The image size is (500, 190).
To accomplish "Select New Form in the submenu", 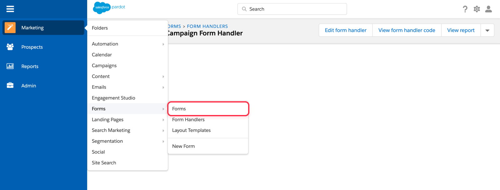I will (x=183, y=146).
